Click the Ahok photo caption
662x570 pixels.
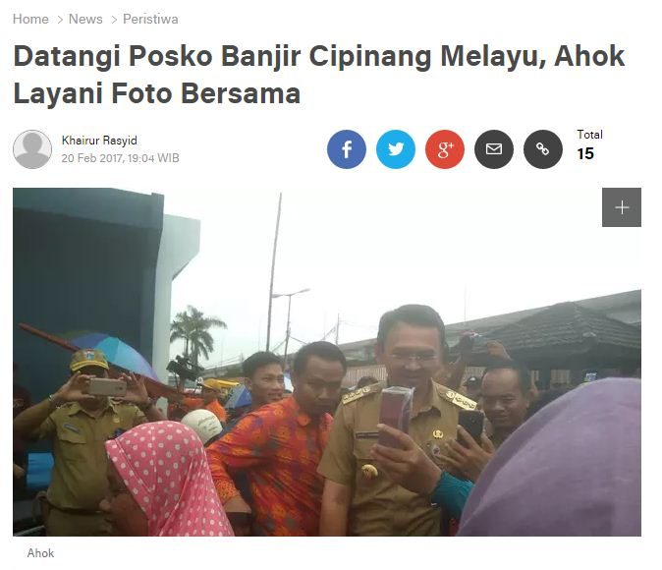40,553
